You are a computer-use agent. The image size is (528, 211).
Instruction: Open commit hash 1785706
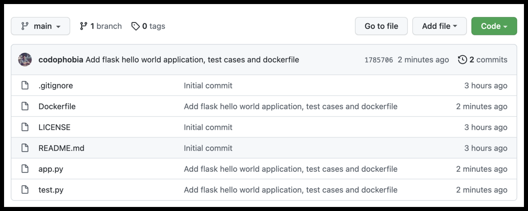[x=379, y=60]
